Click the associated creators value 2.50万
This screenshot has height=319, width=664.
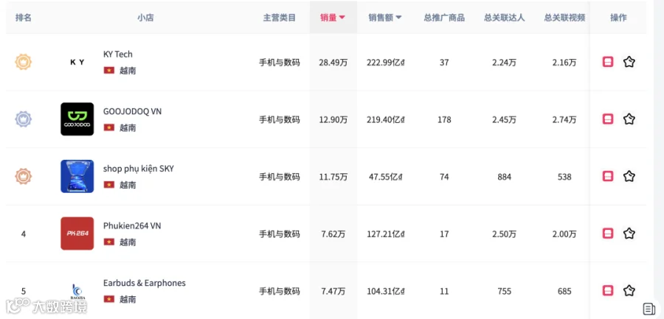tap(505, 234)
